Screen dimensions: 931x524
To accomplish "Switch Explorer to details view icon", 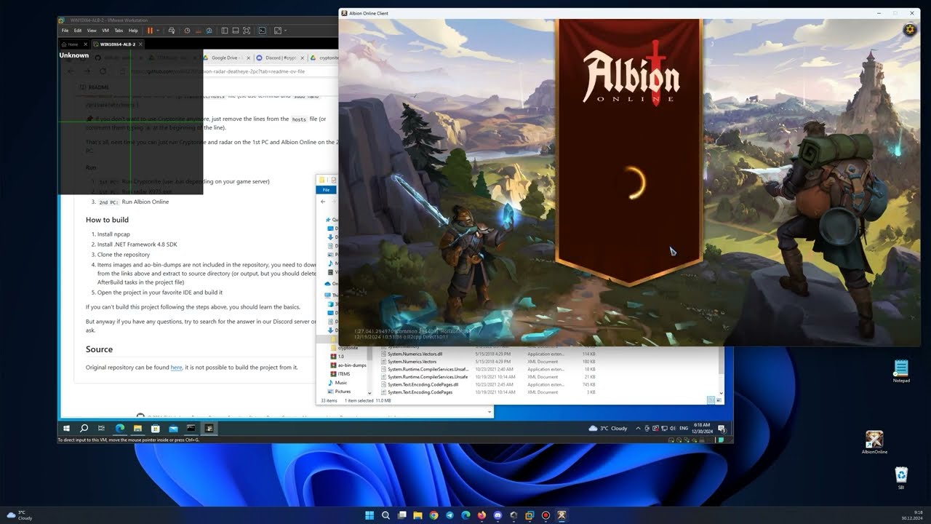I will pos(711,400).
